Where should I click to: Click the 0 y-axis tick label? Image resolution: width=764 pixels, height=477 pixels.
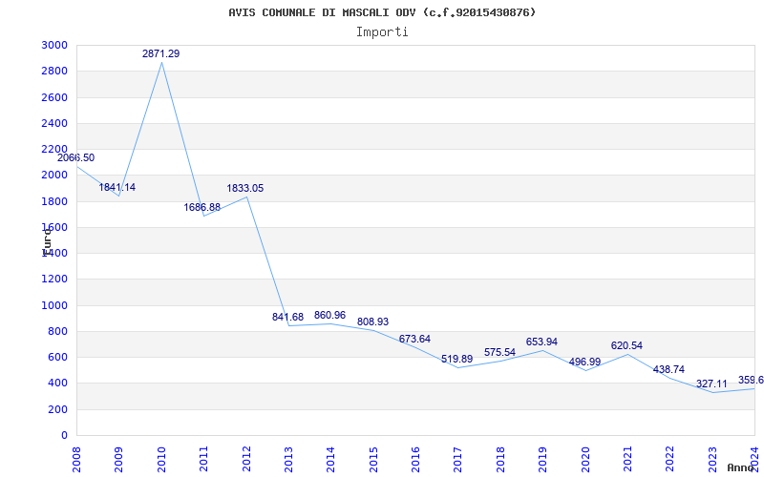64,436
